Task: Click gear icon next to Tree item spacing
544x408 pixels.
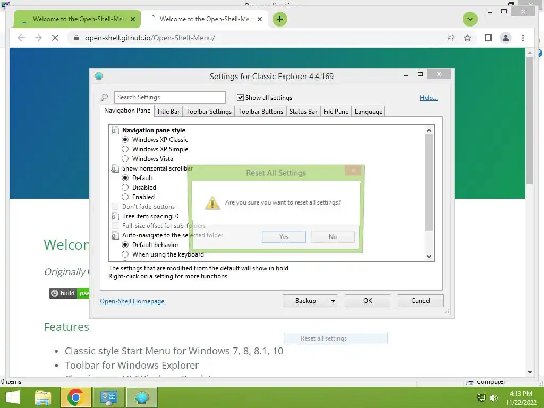Action: pyautogui.click(x=115, y=217)
